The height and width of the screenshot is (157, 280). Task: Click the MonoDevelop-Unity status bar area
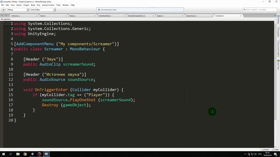click(140, 10)
